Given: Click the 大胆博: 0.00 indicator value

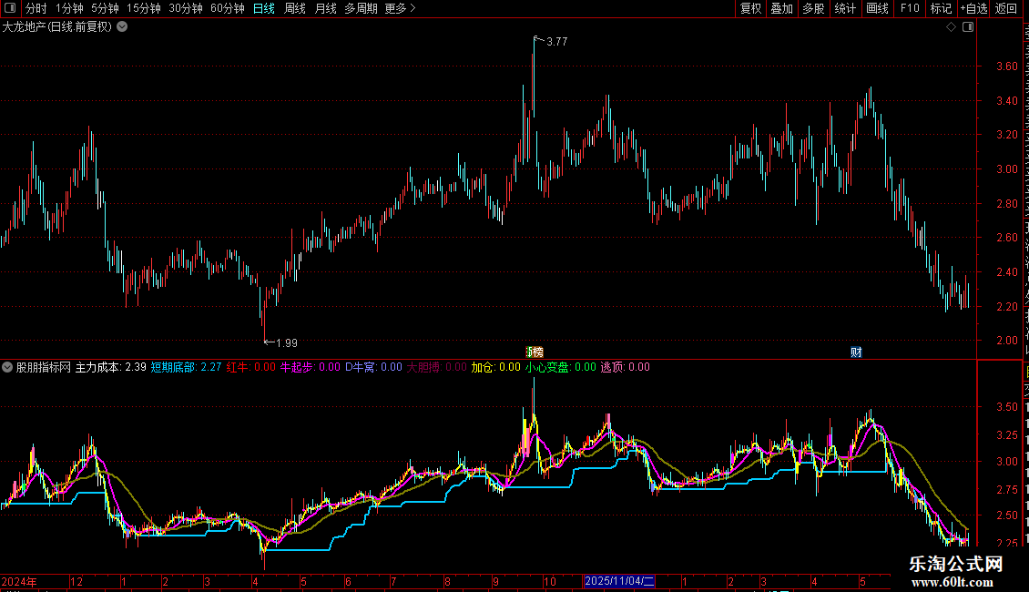Looking at the screenshot, I should [x=437, y=368].
